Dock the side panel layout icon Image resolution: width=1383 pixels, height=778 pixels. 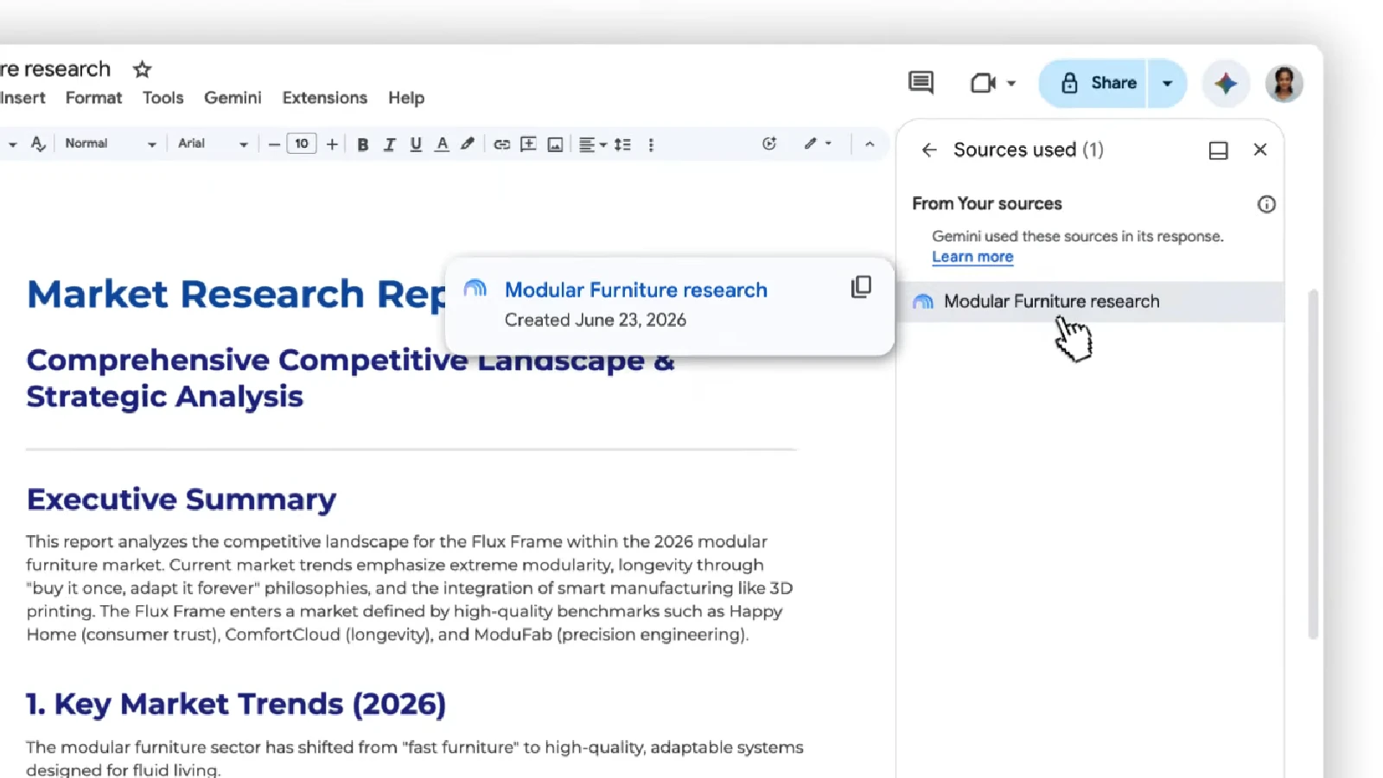[1218, 150]
